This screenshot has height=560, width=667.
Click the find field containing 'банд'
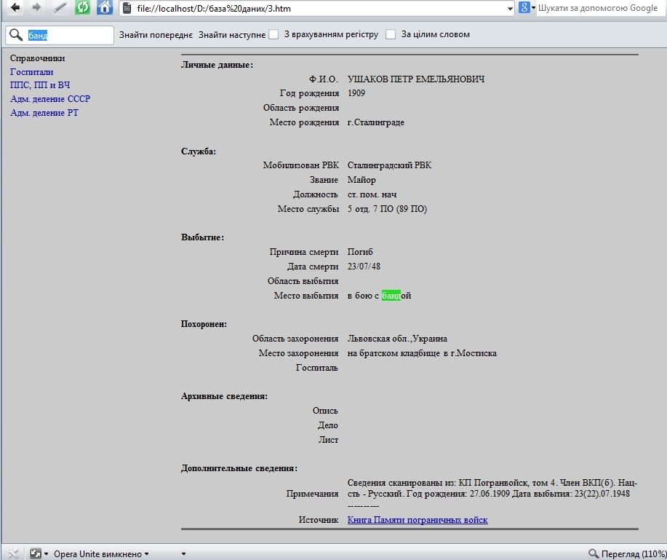pos(60,35)
